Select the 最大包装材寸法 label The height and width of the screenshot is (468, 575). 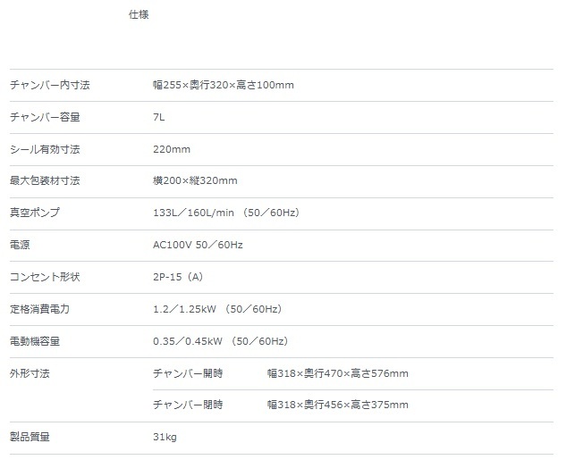click(x=44, y=181)
